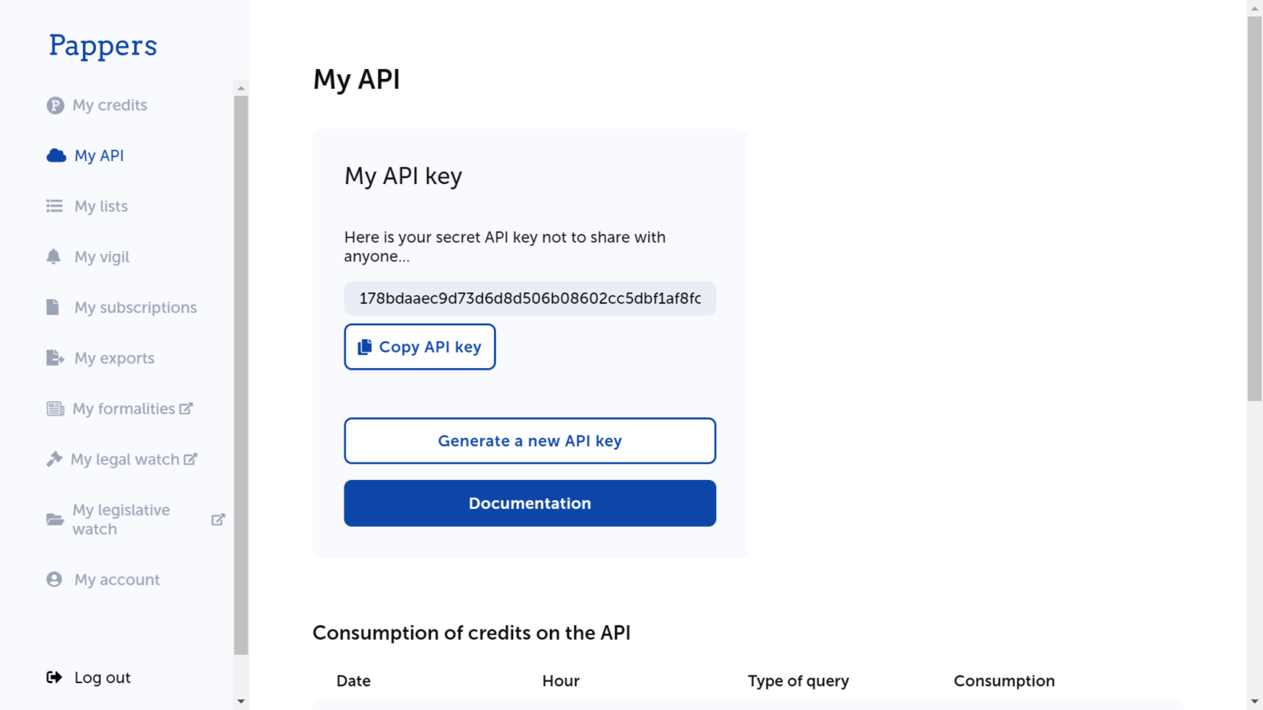The height and width of the screenshot is (710, 1263).
Task: Click the sidebar scroll down arrow
Action: (x=241, y=702)
